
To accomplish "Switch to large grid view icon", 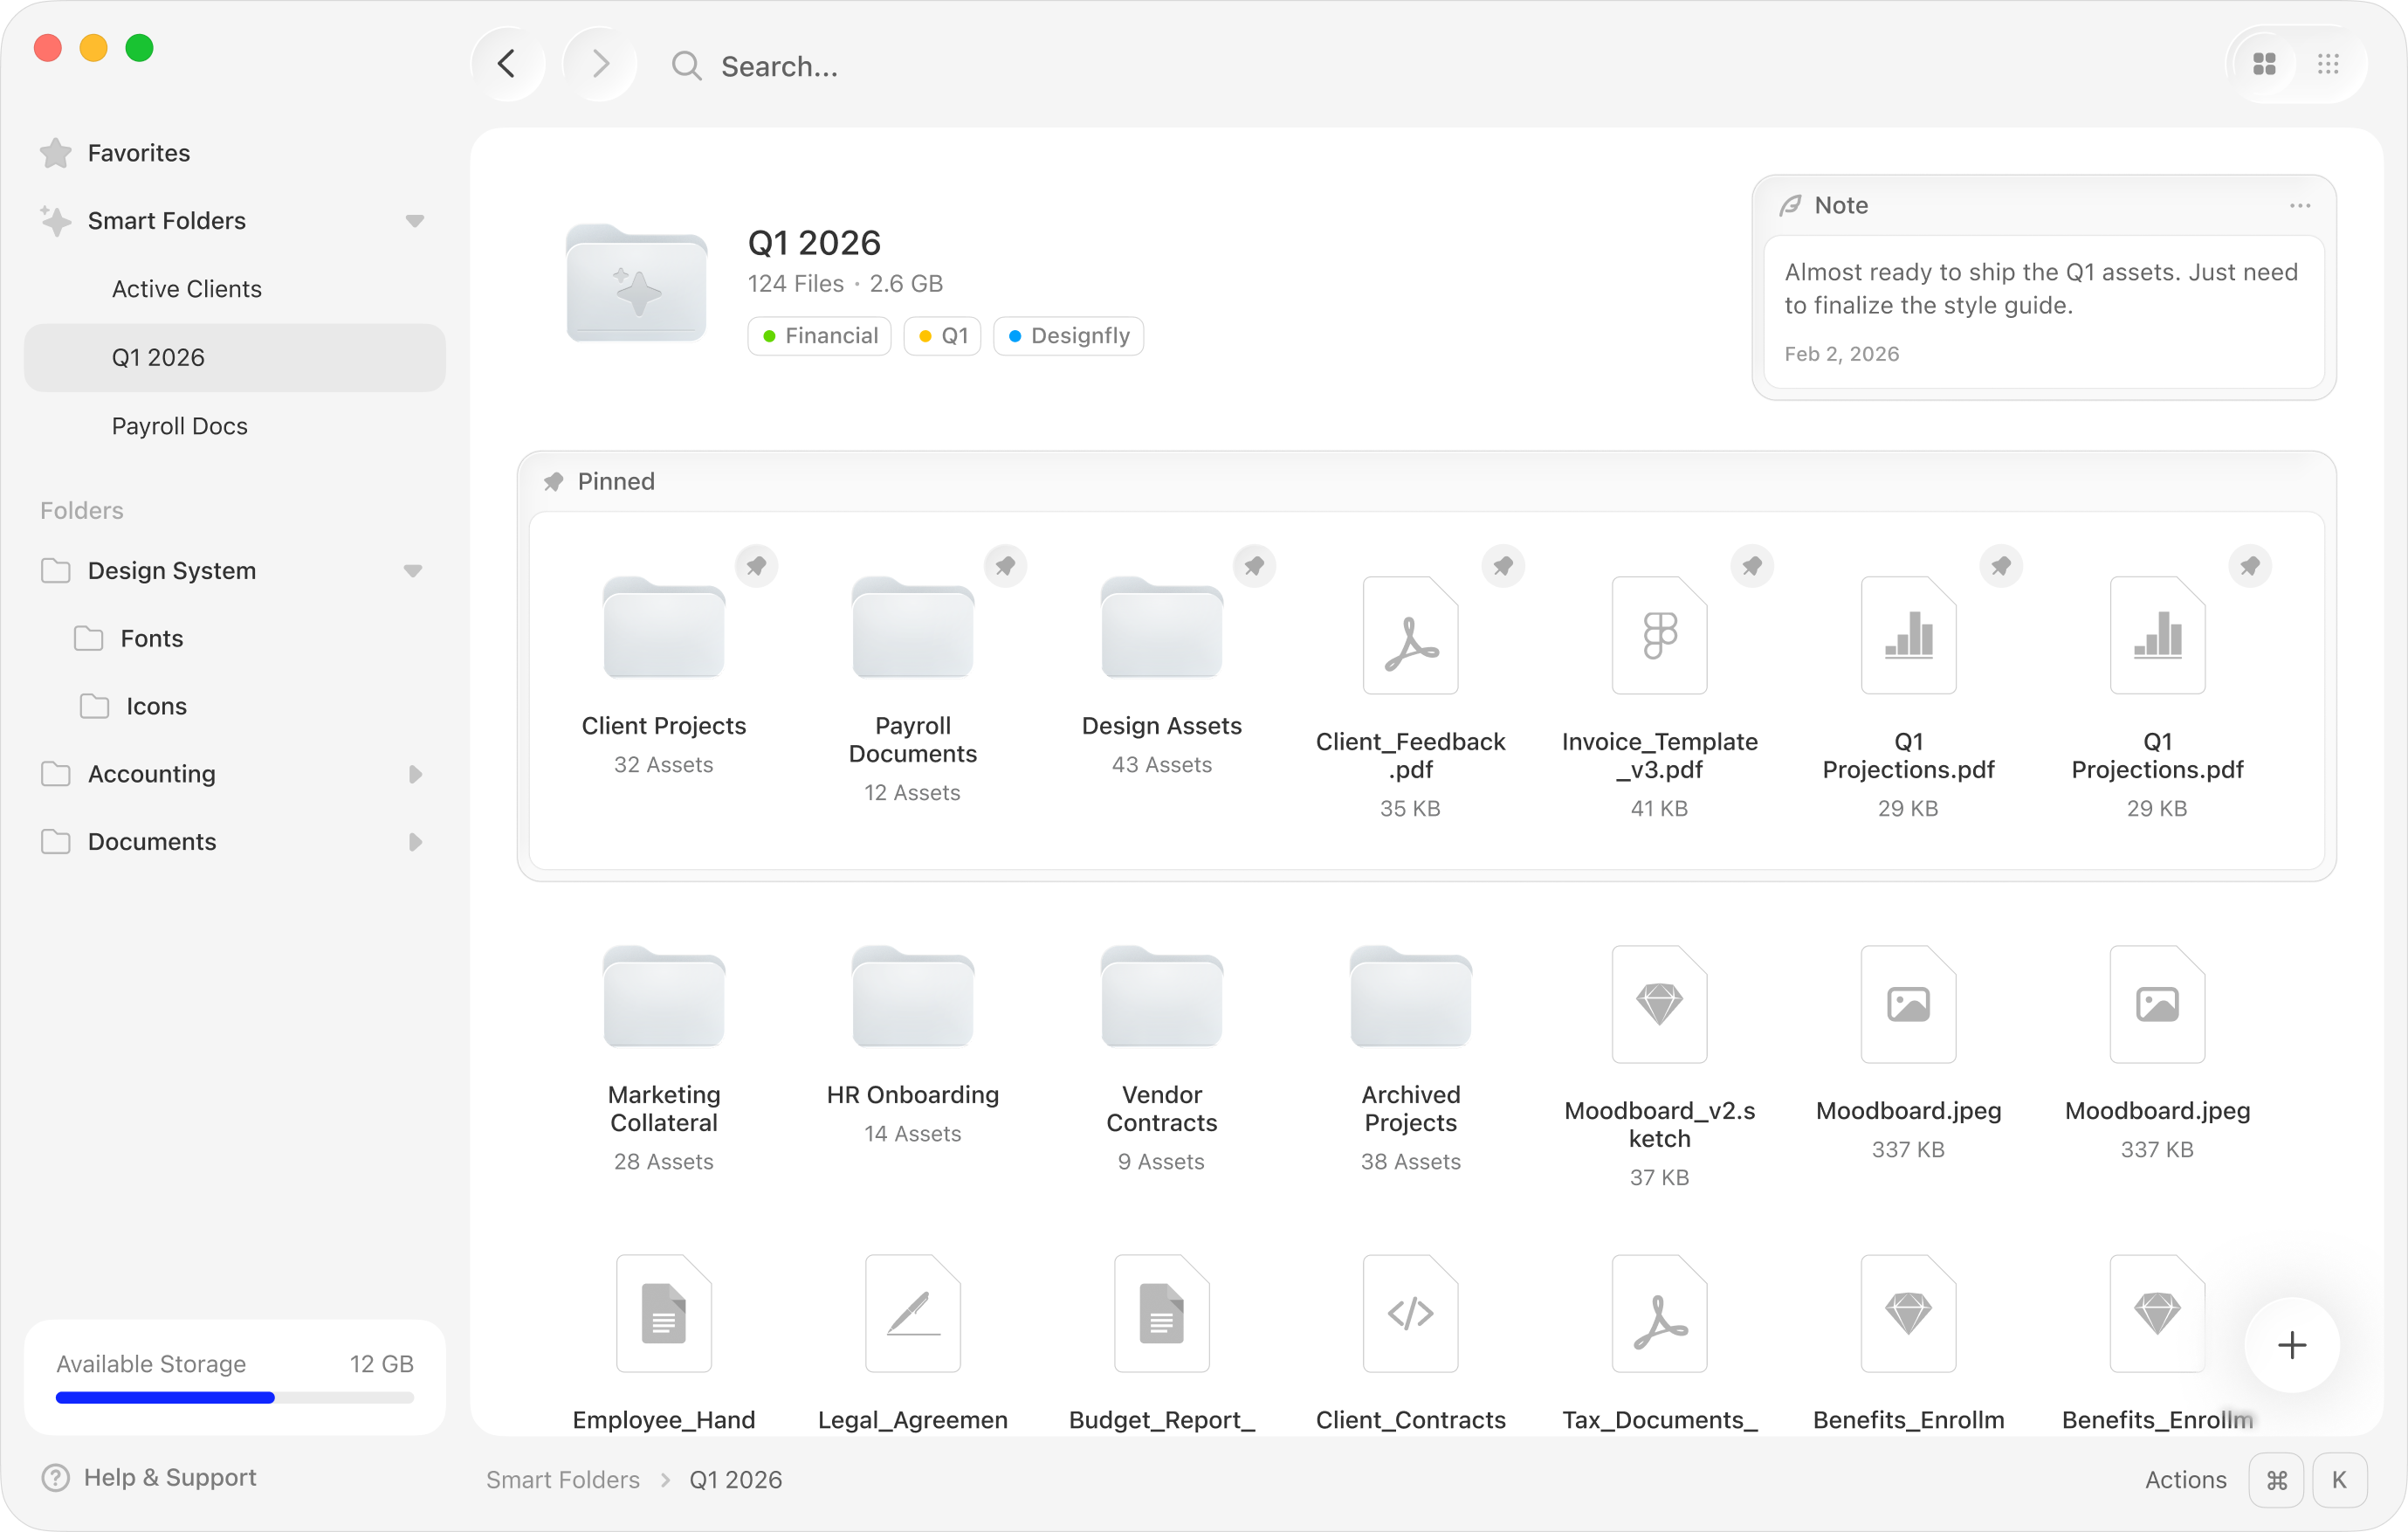I will 2264,65.
